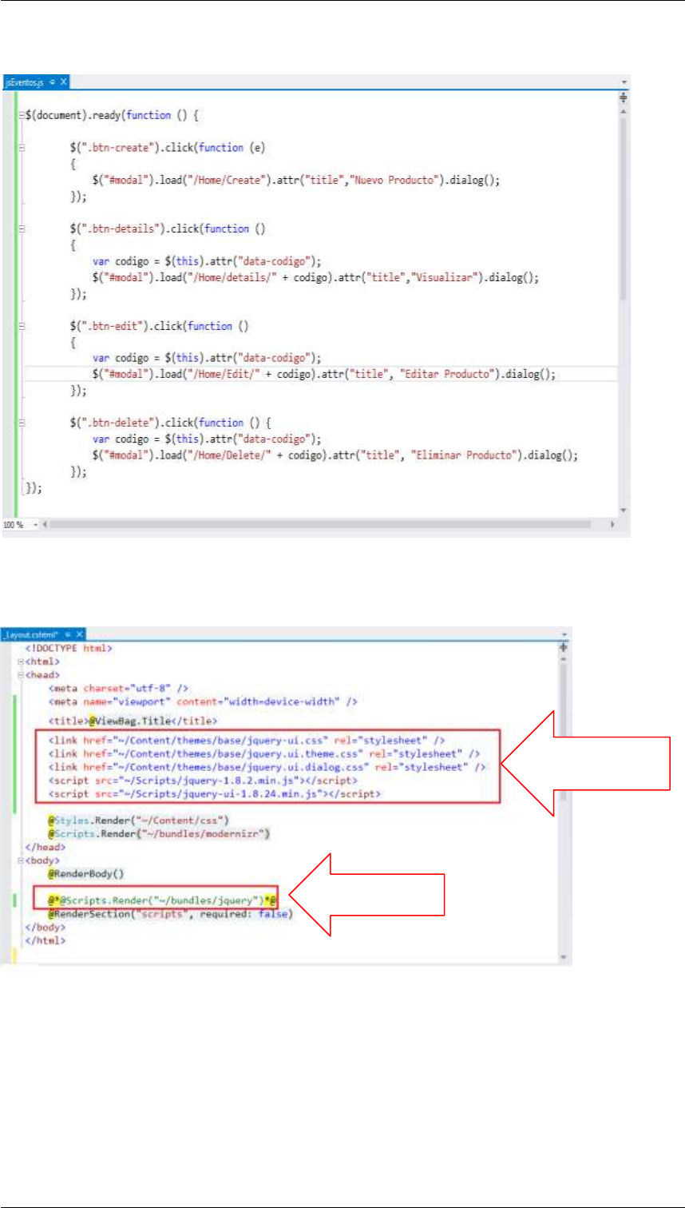Viewport: 685px width, 1208px height.
Task: Collapse the .btn-delete click handler block
Action: [22, 423]
